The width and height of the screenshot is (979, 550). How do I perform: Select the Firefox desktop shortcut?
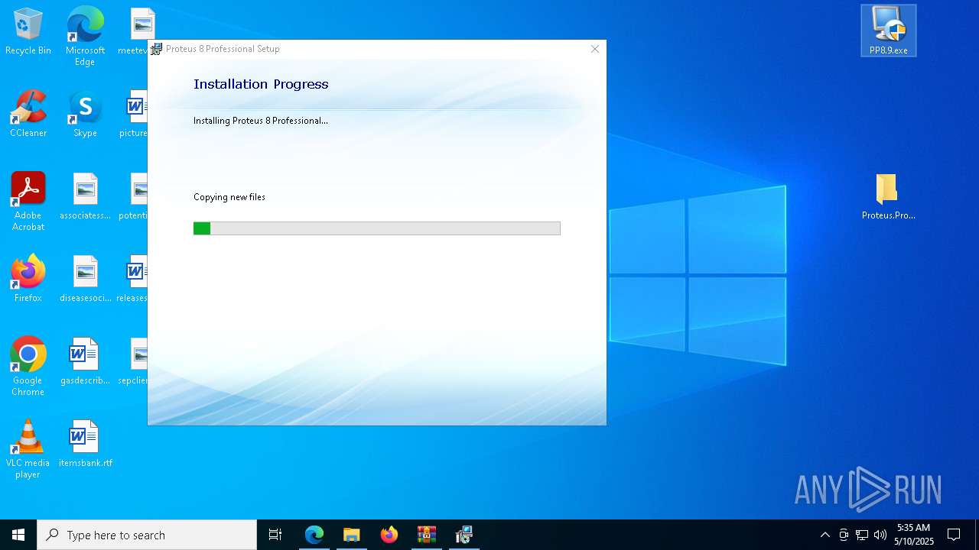28,279
